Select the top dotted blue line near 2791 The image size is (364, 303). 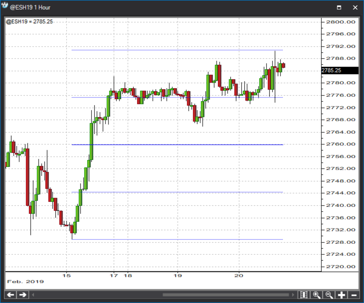178,50
